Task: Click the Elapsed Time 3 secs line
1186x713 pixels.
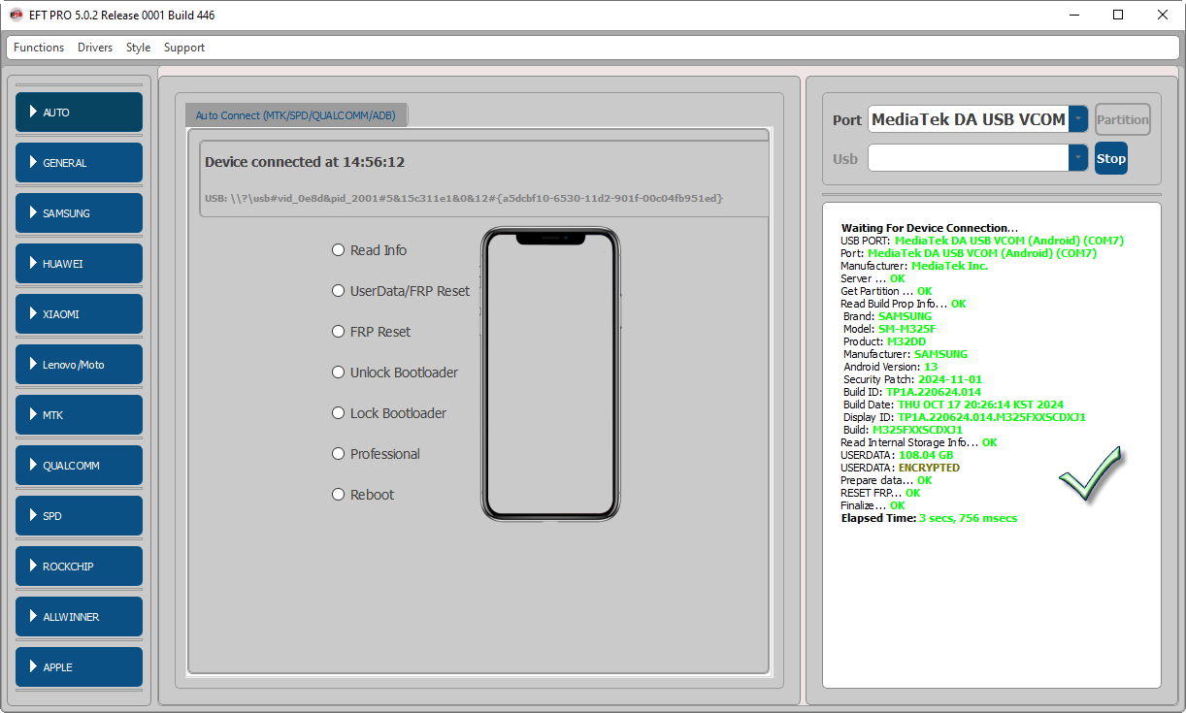Action: point(929,518)
